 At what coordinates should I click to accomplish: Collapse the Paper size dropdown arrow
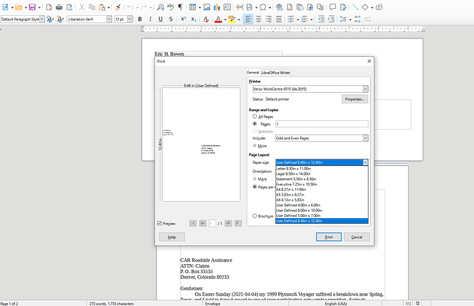tap(365, 163)
